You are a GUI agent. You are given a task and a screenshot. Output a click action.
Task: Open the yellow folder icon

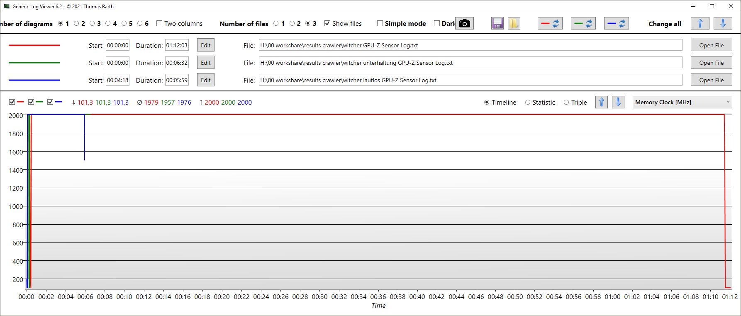[x=514, y=24]
